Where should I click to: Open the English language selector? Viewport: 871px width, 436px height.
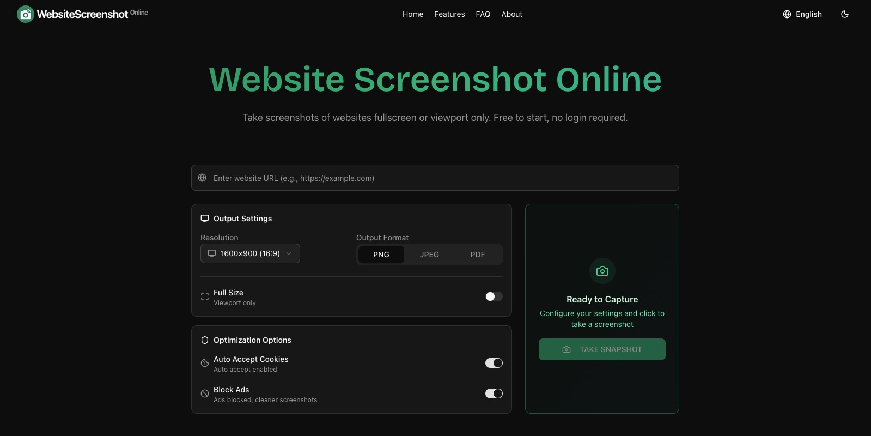802,14
